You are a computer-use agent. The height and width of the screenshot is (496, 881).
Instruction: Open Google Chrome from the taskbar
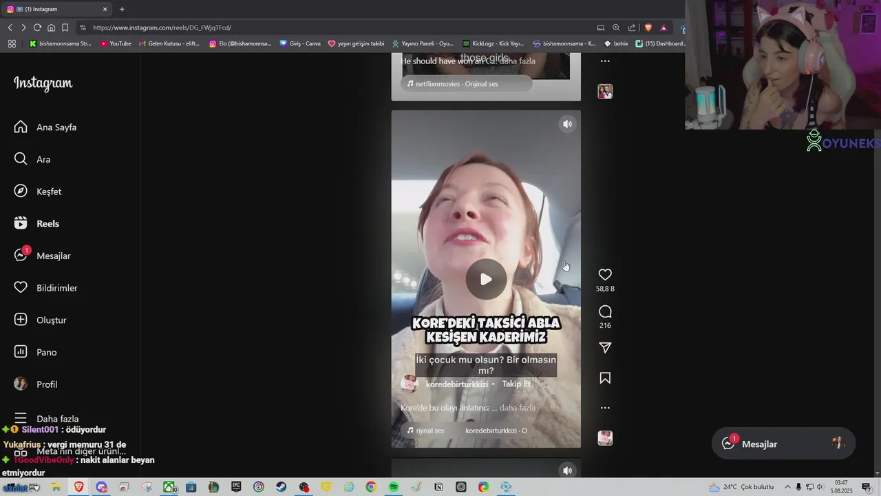point(371,487)
